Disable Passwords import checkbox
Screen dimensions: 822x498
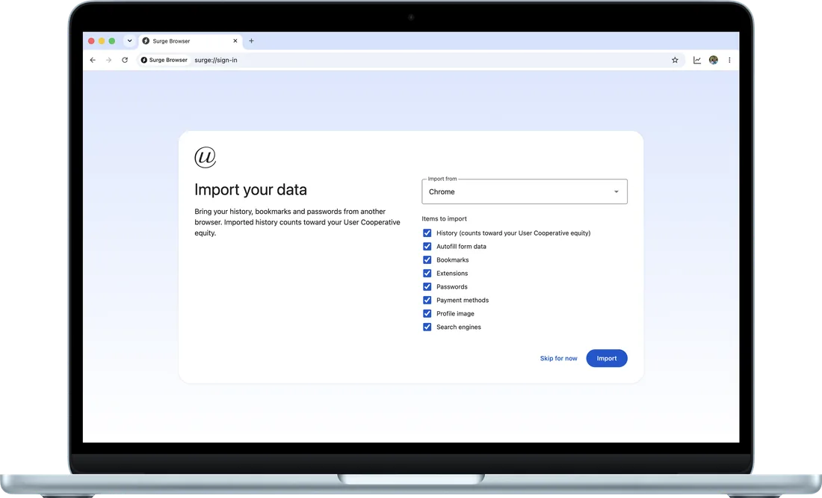pos(427,287)
